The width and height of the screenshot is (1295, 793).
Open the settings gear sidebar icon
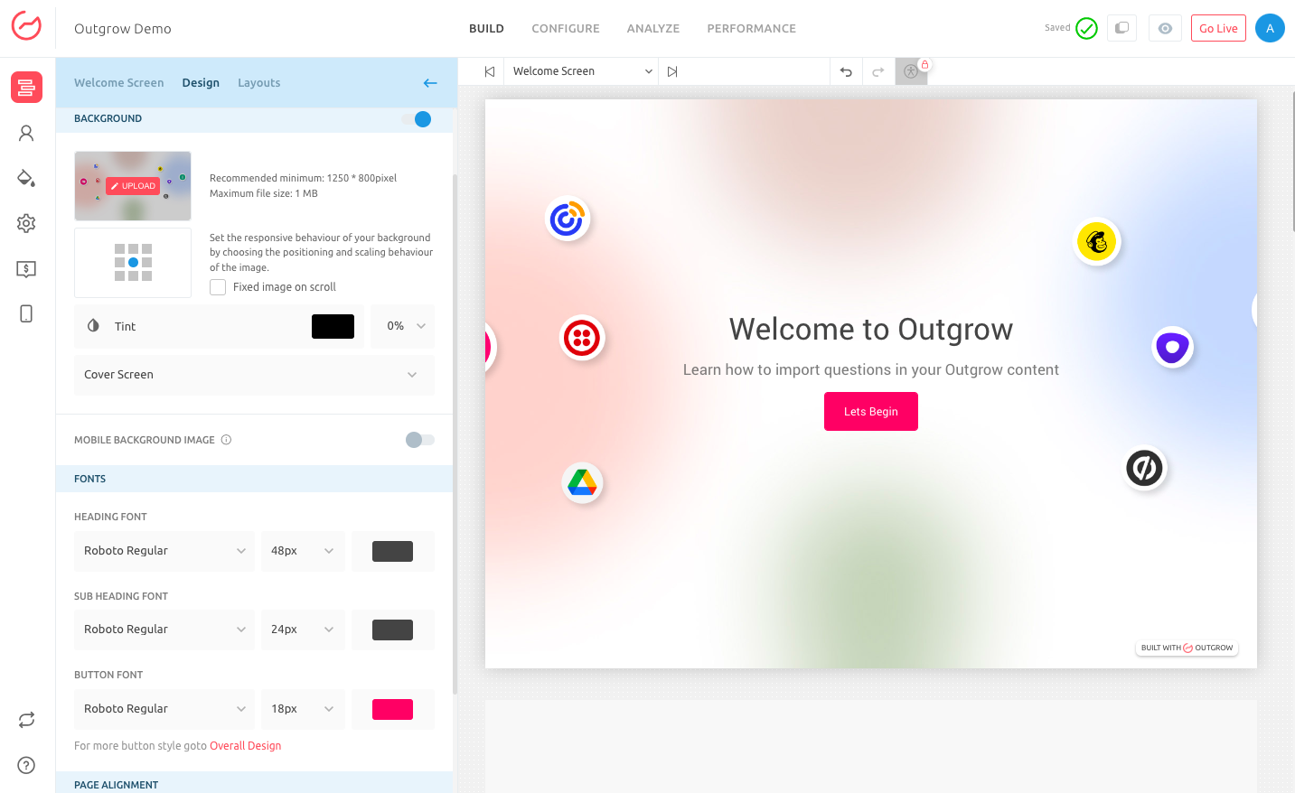tap(26, 223)
